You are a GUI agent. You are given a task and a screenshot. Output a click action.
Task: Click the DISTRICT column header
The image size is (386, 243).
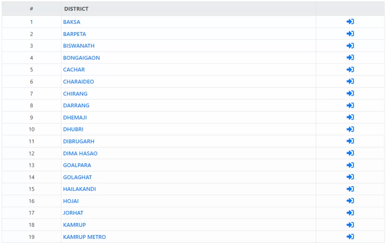[76, 9]
